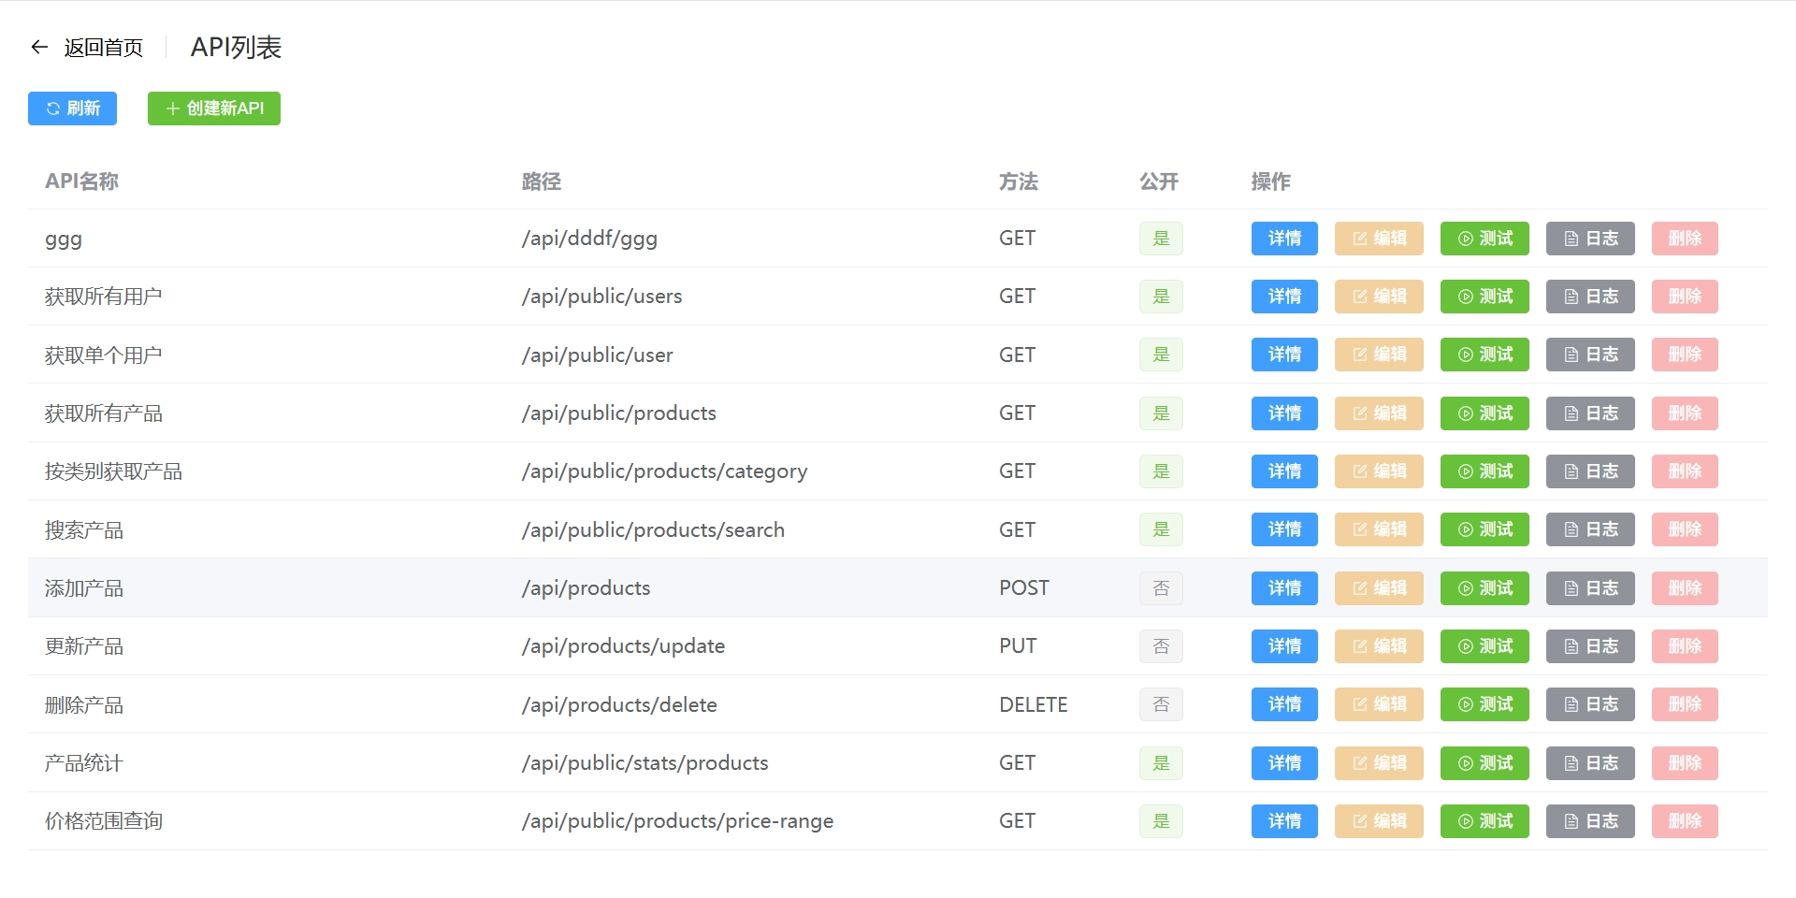Open 详情 for 获取所有用户
The height and width of the screenshot is (898, 1796).
click(1284, 297)
